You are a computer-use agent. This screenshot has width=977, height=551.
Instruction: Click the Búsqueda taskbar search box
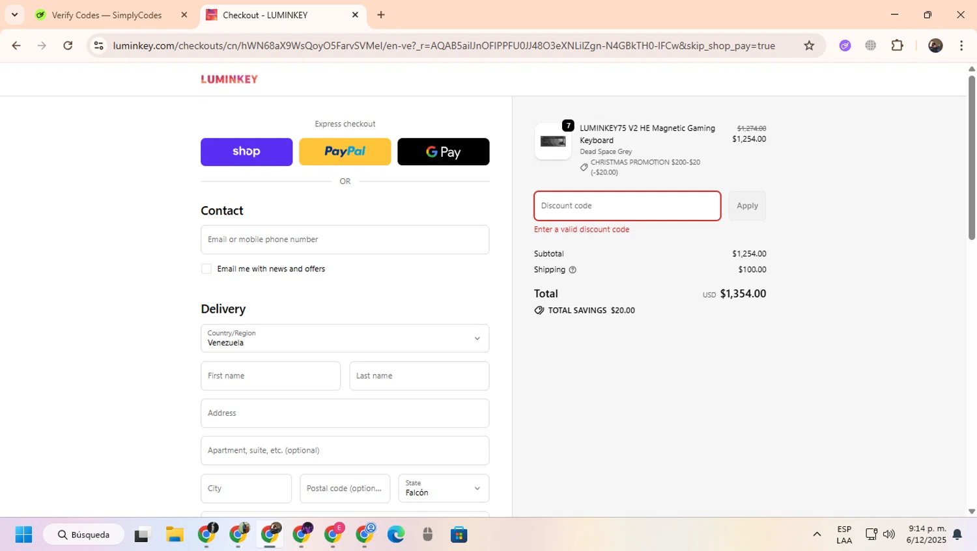point(84,535)
